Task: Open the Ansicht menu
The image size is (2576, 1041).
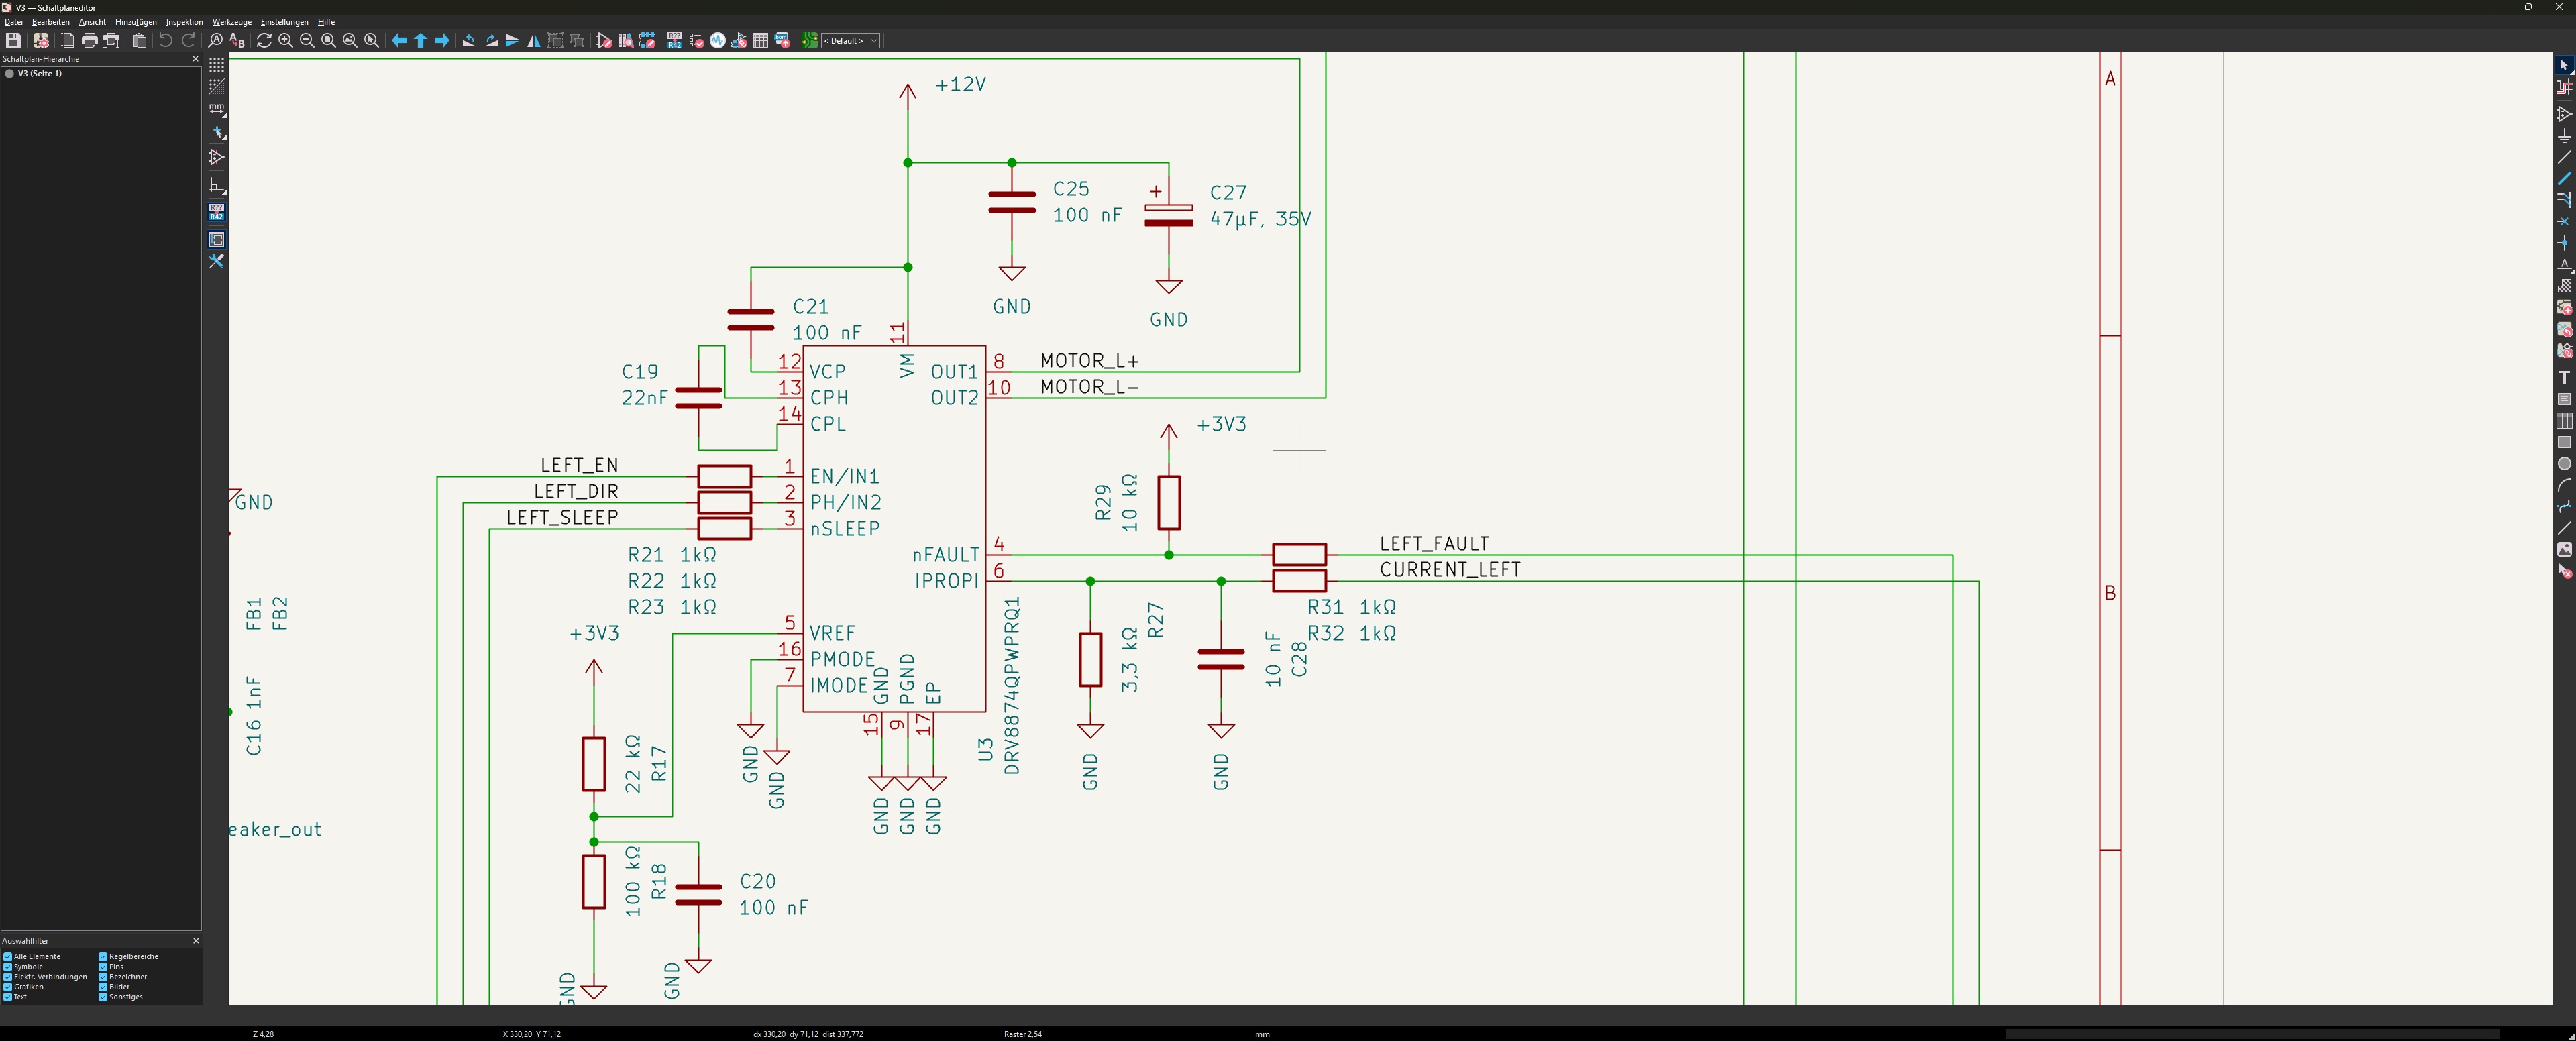Action: (92, 22)
